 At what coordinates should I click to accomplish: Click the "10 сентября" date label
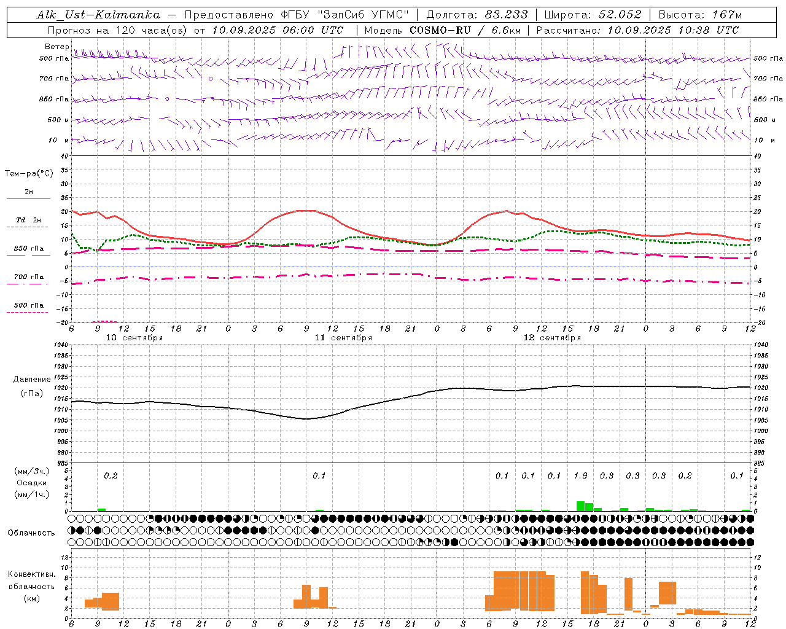134,338
